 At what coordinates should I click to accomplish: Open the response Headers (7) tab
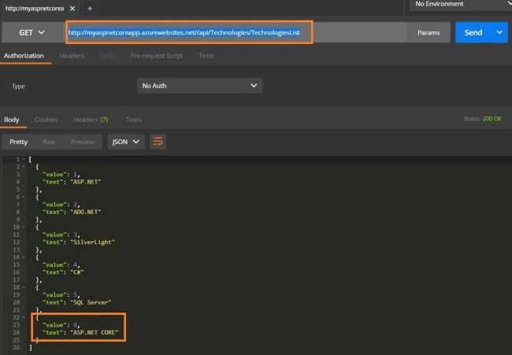(91, 120)
